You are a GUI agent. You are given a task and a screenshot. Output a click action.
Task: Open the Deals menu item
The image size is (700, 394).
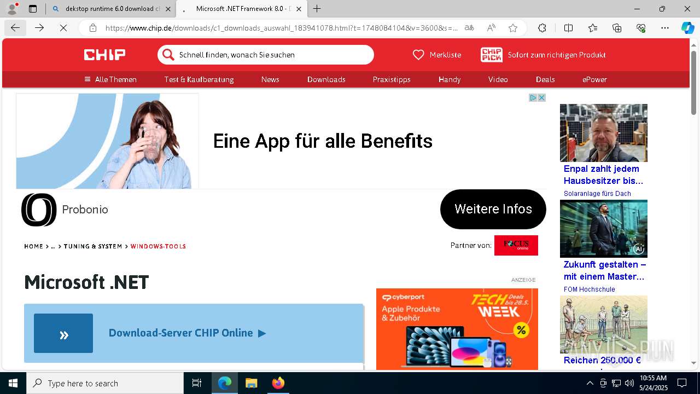point(545,79)
